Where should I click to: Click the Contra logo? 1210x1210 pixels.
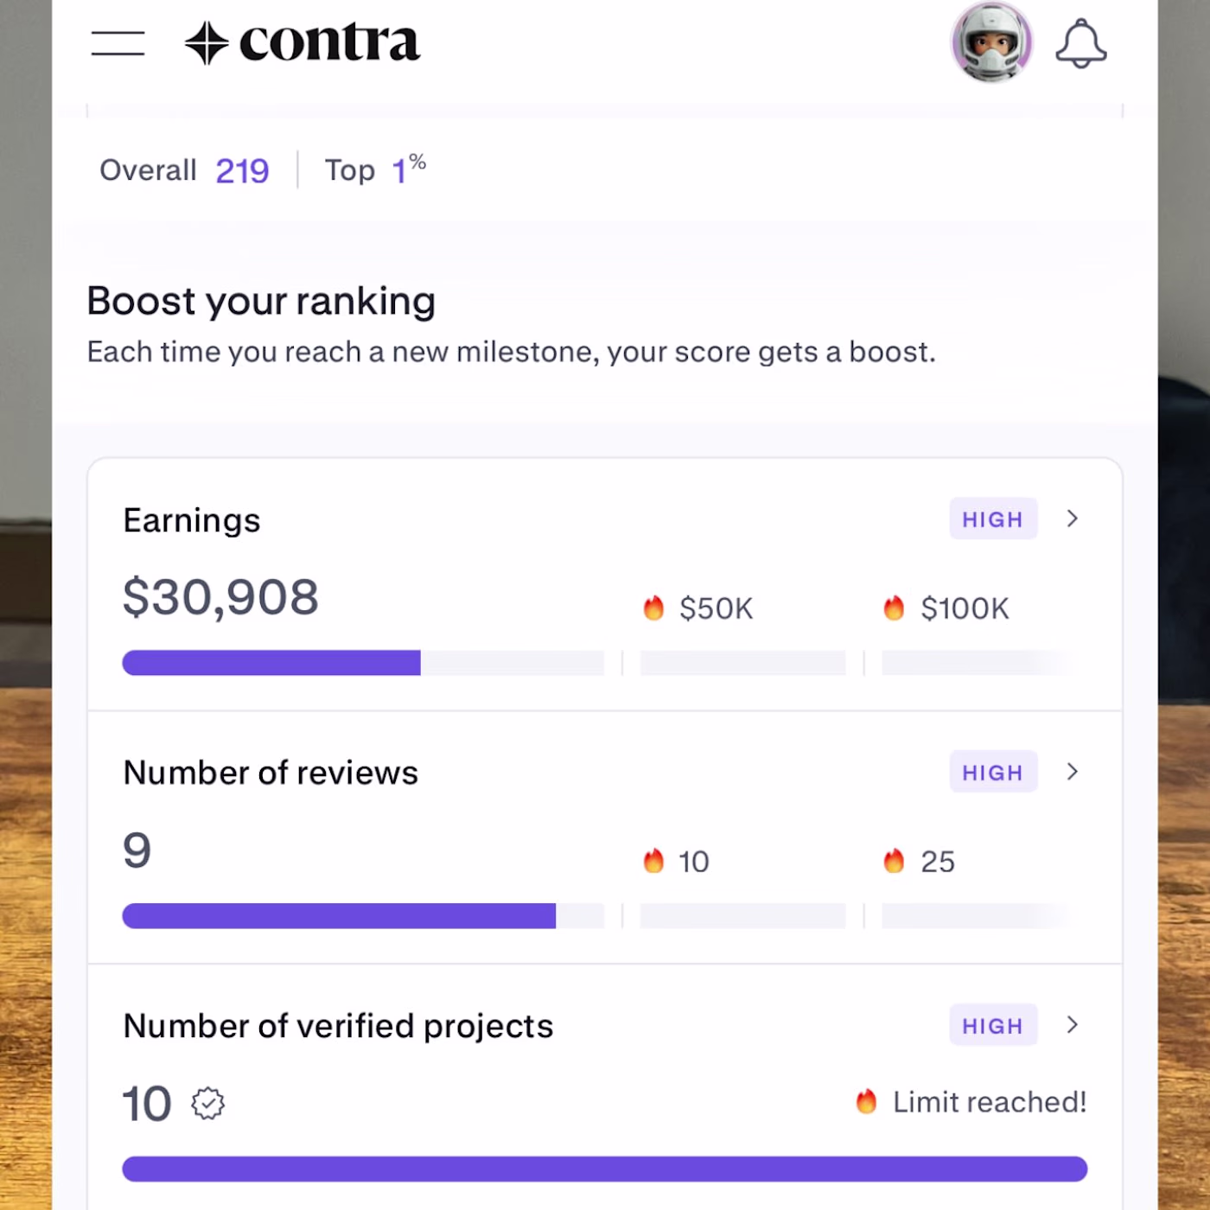pos(302,43)
